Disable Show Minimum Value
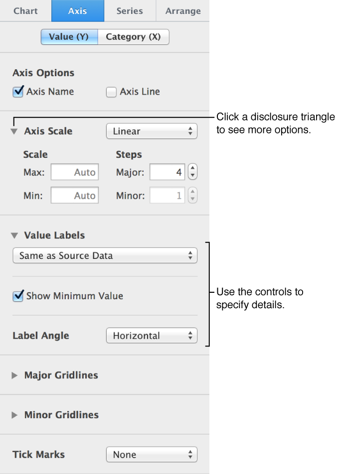This screenshot has width=340, height=474. 17,296
